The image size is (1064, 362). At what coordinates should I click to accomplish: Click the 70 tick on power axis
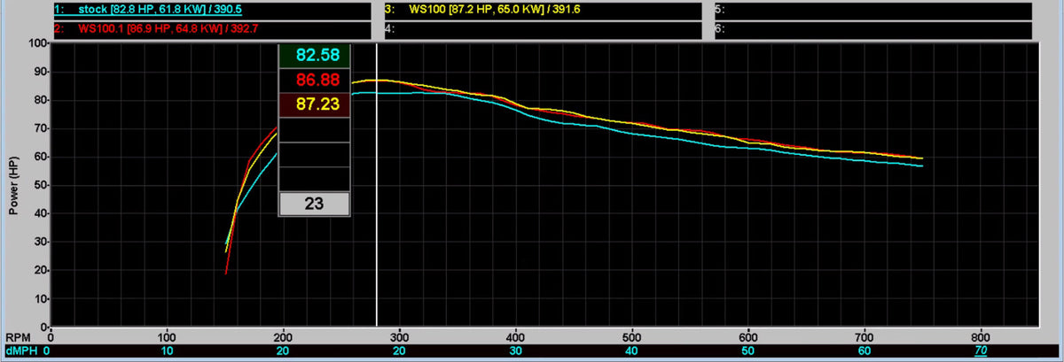(40, 128)
